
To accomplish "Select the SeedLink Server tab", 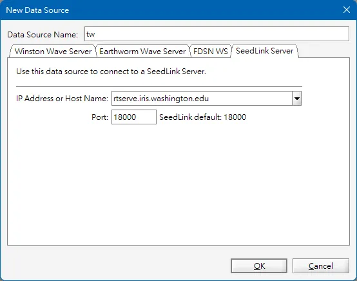I will tap(265, 51).
